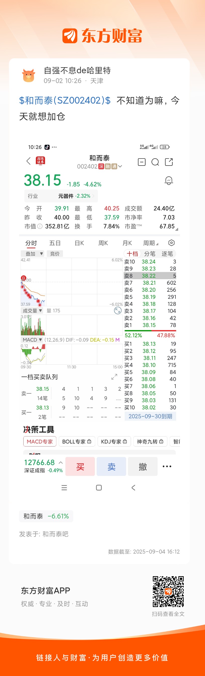Select the MACD专家 tool chip

click(40, 442)
